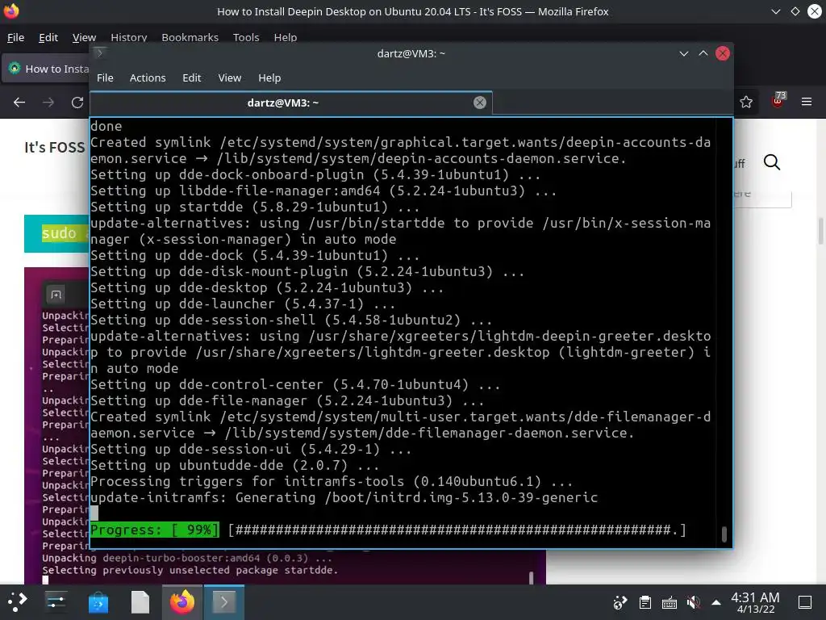Viewport: 826px width, 620px height.
Task: Switch to Firefox from the taskbar
Action: point(182,601)
